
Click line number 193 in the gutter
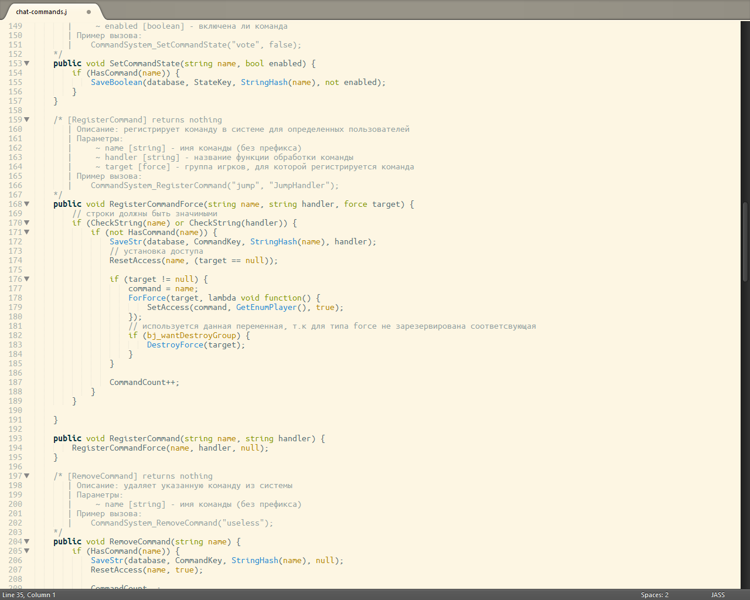(15, 438)
